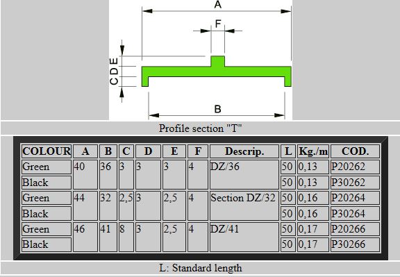Click the green T profile diagram
Screen dimensions: 400x277
[x=217, y=72]
